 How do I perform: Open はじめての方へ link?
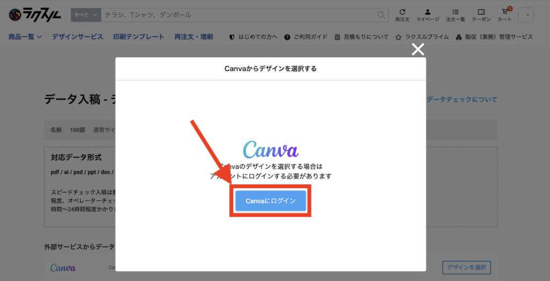(253, 37)
